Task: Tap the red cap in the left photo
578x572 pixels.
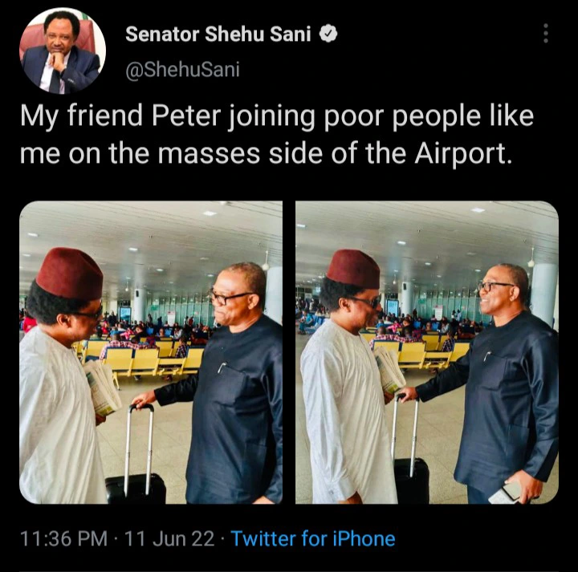Action: coord(69,274)
